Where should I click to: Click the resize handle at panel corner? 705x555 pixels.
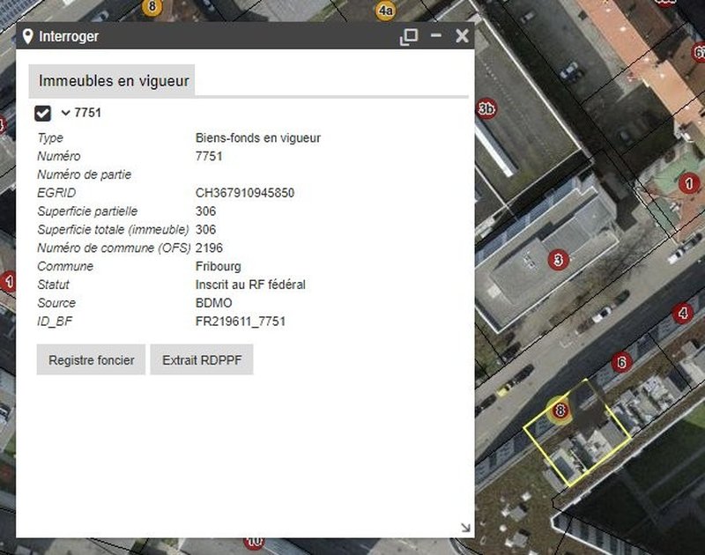tap(464, 527)
